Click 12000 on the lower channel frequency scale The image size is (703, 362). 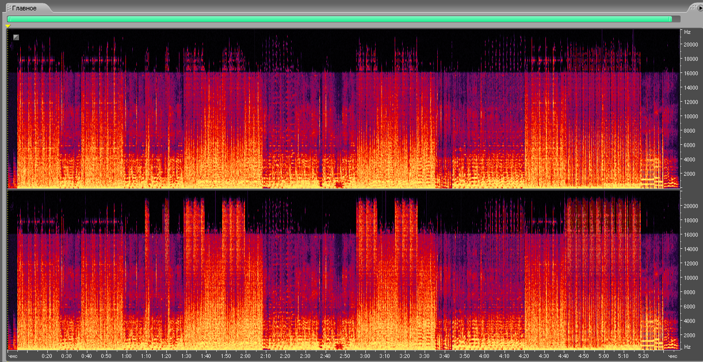691,263
